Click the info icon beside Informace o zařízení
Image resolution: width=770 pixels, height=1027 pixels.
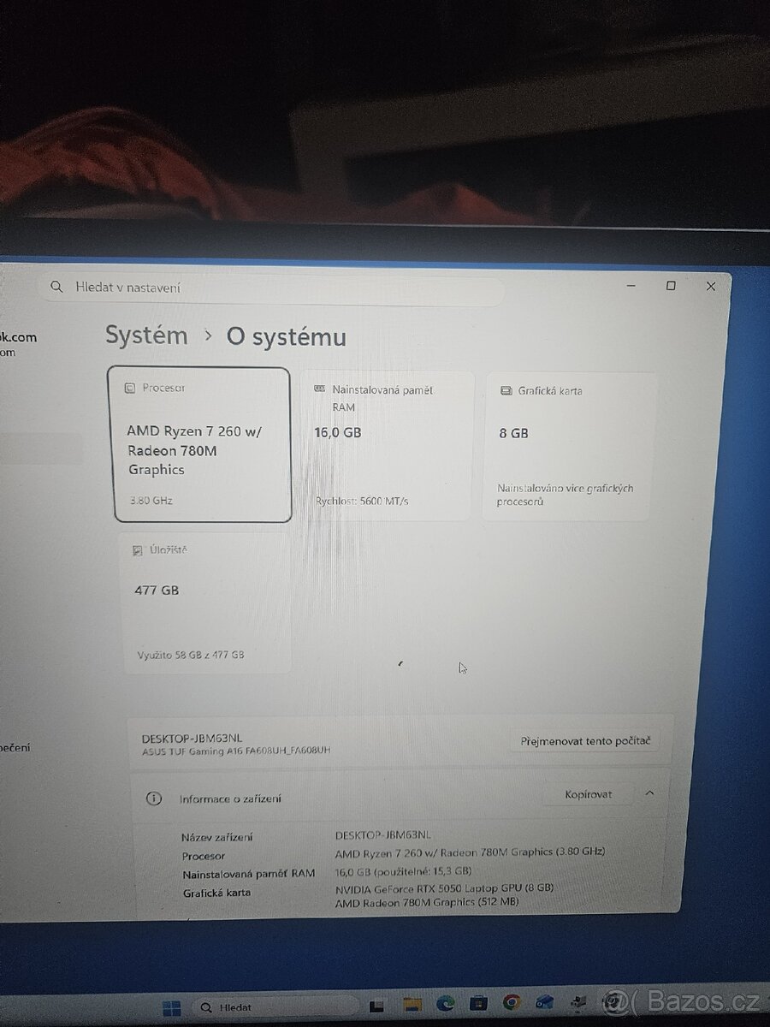coord(154,798)
